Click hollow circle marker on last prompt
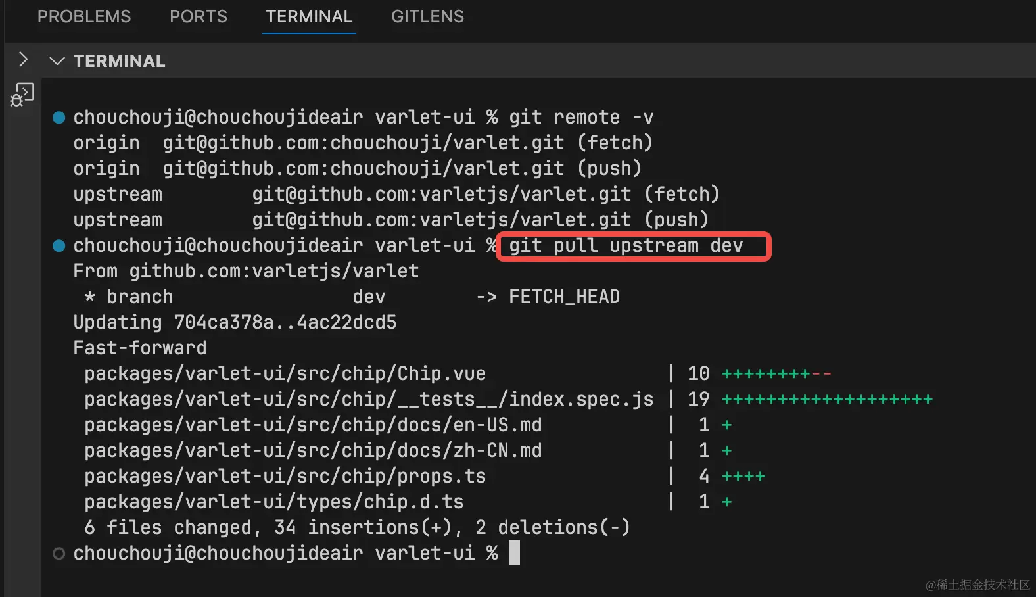 pos(59,554)
